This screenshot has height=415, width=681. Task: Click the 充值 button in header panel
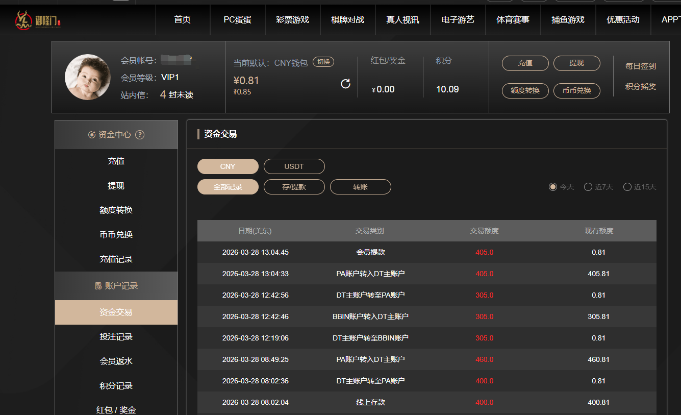(x=525, y=63)
